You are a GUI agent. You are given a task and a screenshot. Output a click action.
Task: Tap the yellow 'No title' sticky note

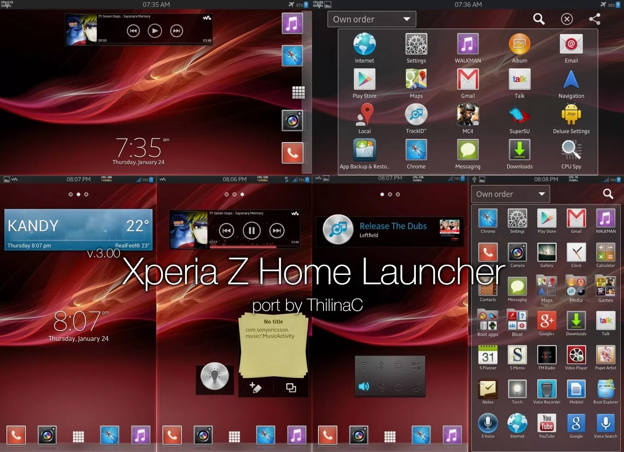(x=273, y=345)
